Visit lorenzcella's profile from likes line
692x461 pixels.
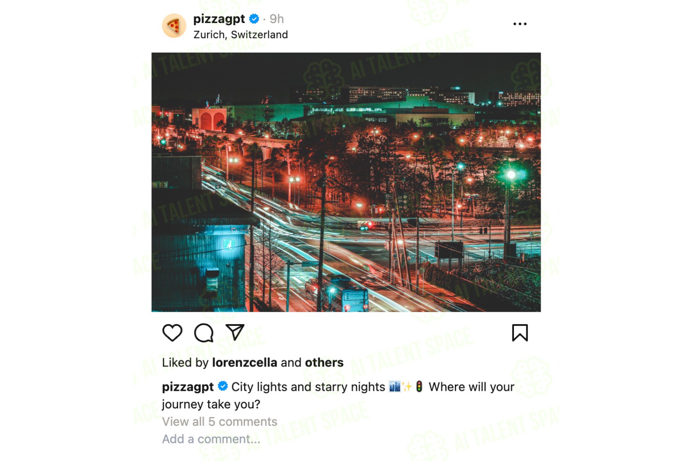(245, 363)
